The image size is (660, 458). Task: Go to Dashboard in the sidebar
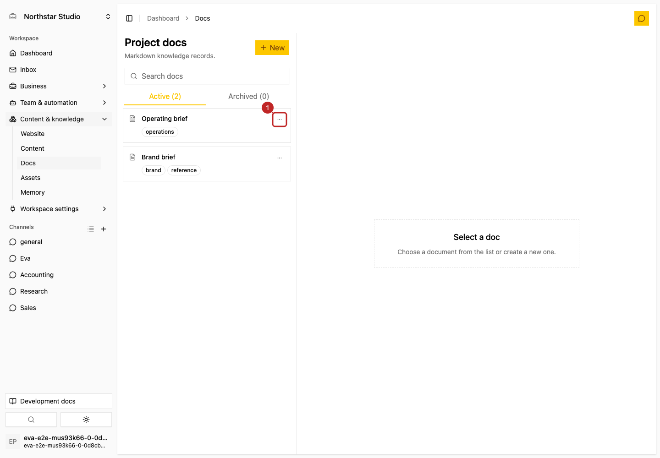pyautogui.click(x=59, y=53)
